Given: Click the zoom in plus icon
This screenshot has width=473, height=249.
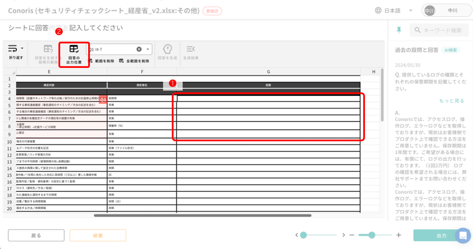Looking at the screenshot, I should (x=399, y=235).
